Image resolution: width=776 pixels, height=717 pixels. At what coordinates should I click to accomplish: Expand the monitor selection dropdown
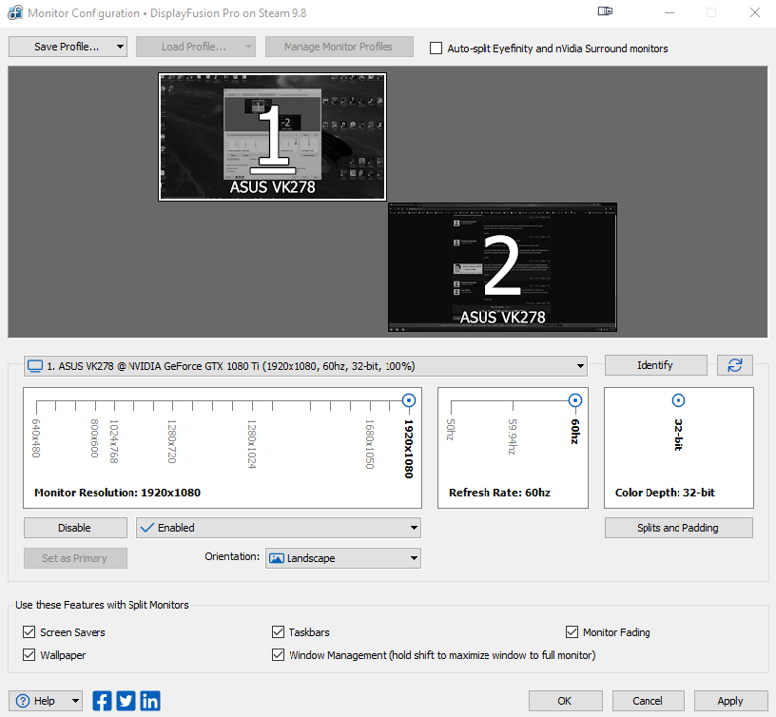580,366
